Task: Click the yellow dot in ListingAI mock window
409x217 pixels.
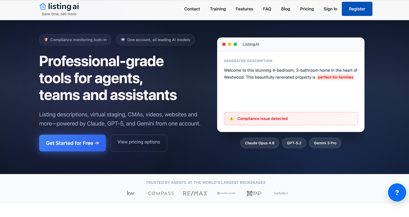Action: click(230, 44)
